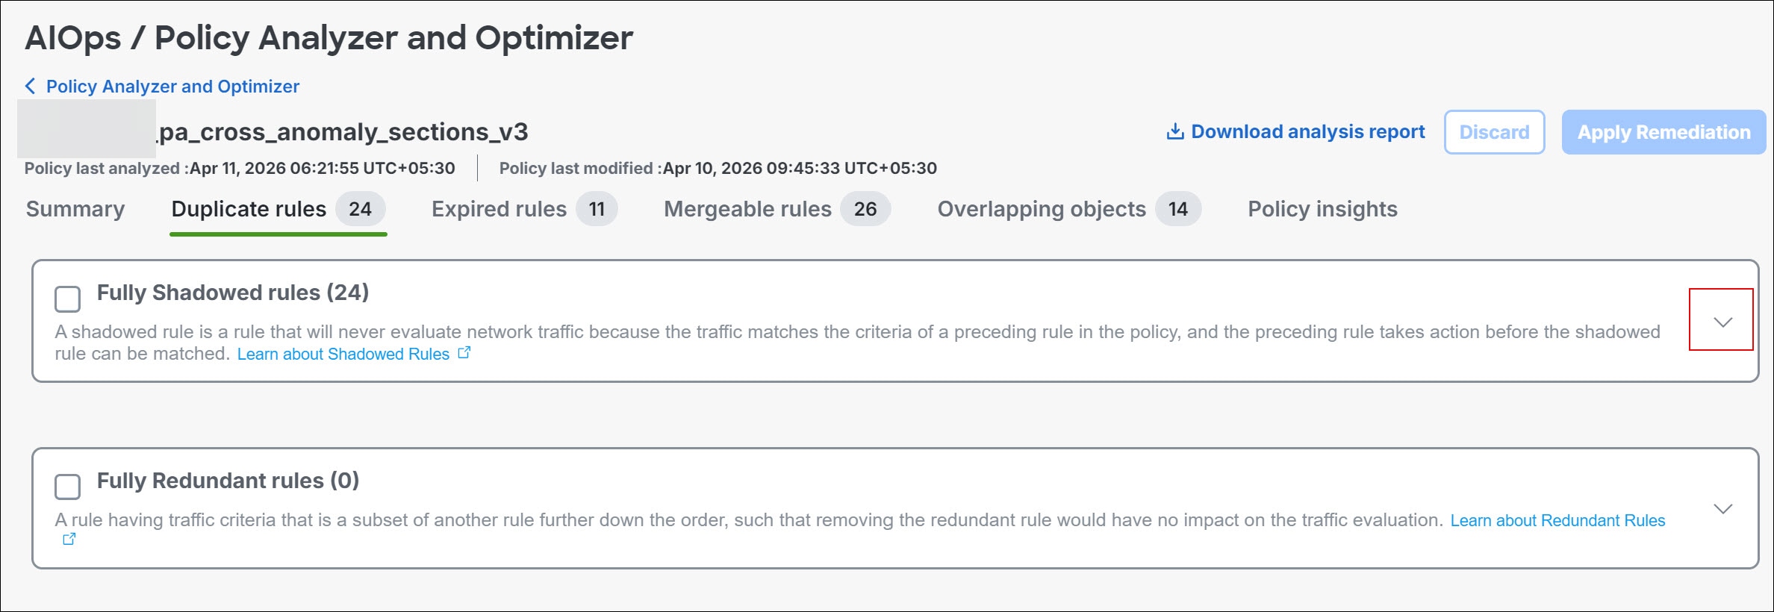This screenshot has width=1774, height=612.
Task: Open Learn about Redundant Rules link
Action: (x=1557, y=520)
